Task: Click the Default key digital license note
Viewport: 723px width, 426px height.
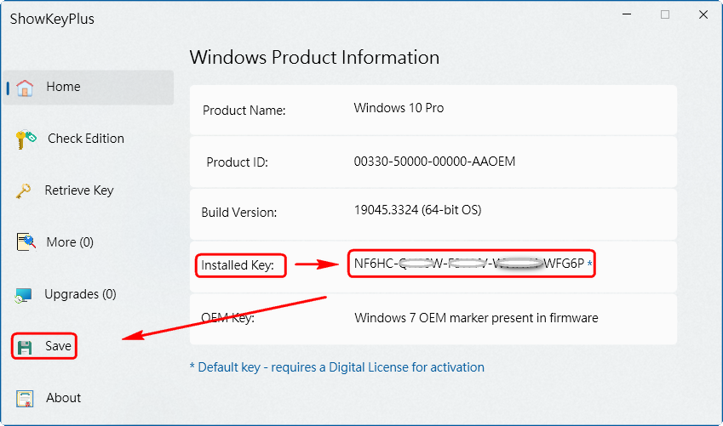Action: coord(337,367)
